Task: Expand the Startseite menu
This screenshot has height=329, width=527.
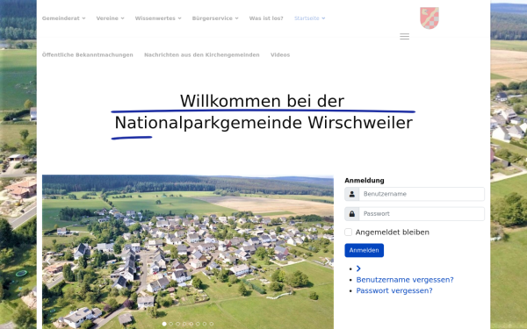Action: [x=309, y=18]
